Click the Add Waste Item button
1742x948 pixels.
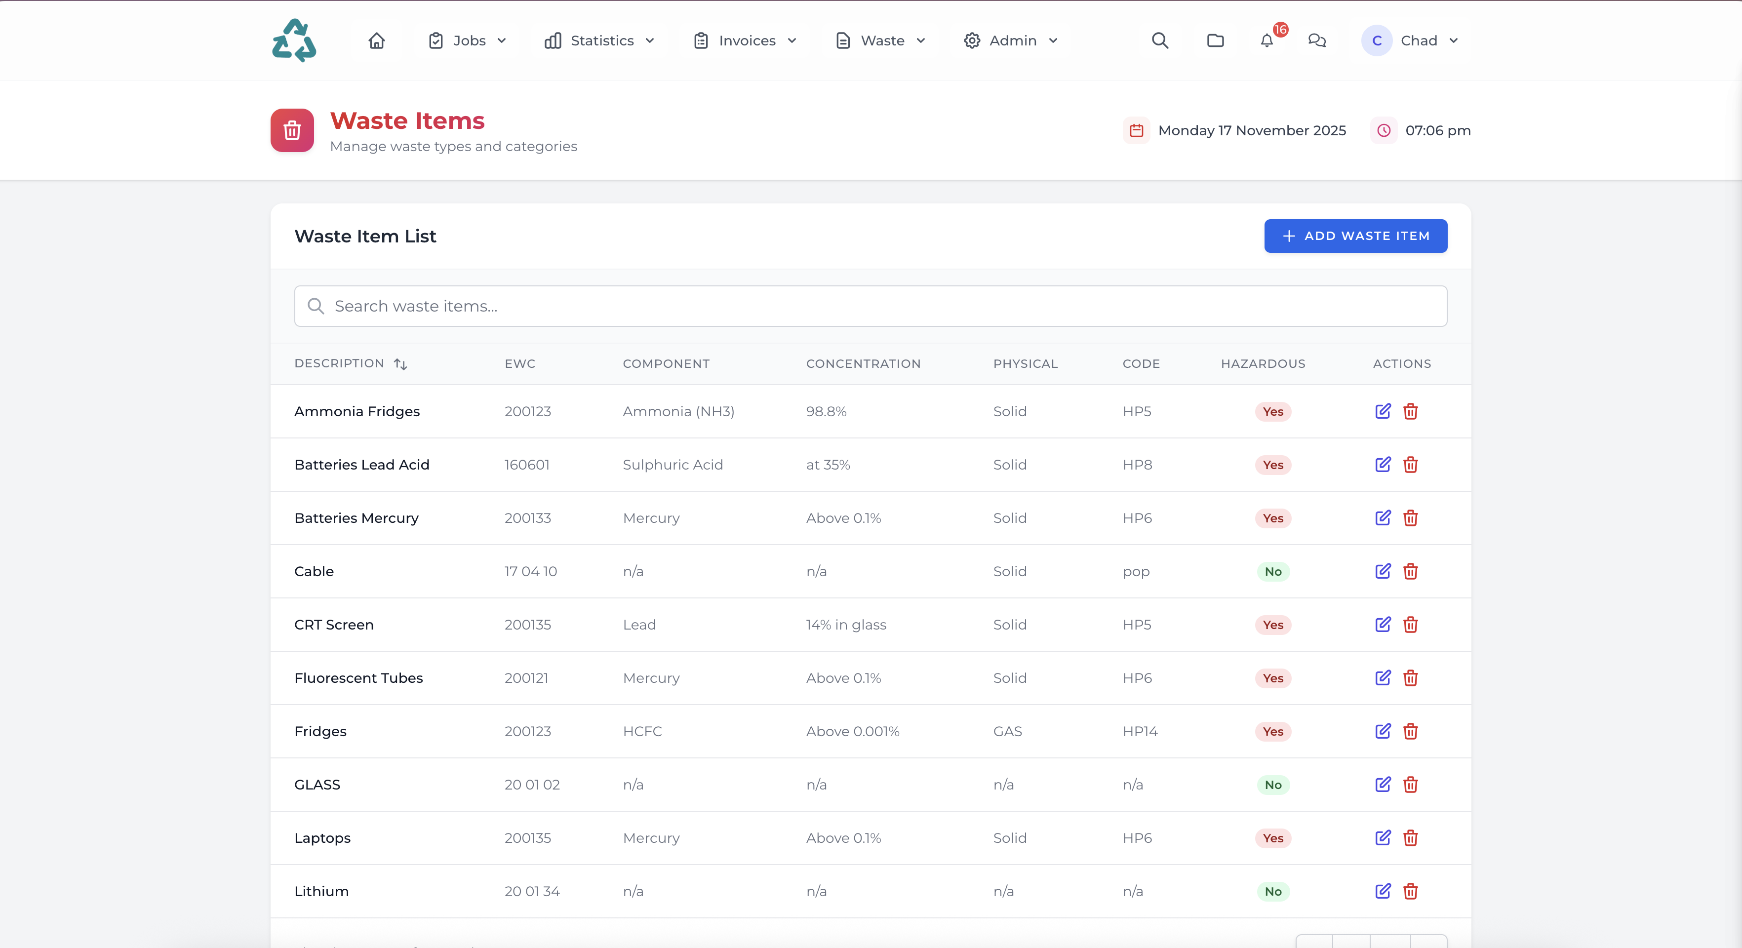(x=1355, y=236)
